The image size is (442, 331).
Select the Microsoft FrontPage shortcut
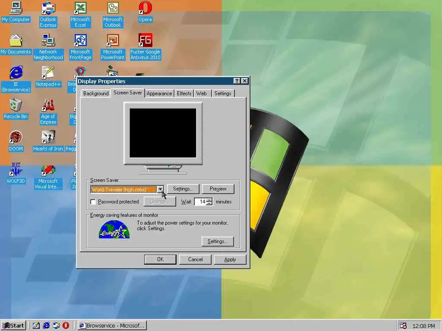[x=80, y=47]
